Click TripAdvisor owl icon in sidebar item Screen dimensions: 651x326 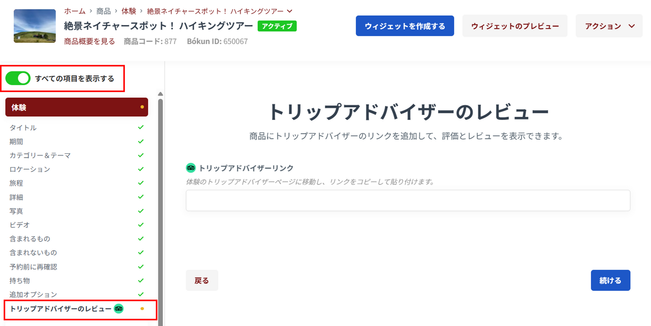[x=119, y=309]
